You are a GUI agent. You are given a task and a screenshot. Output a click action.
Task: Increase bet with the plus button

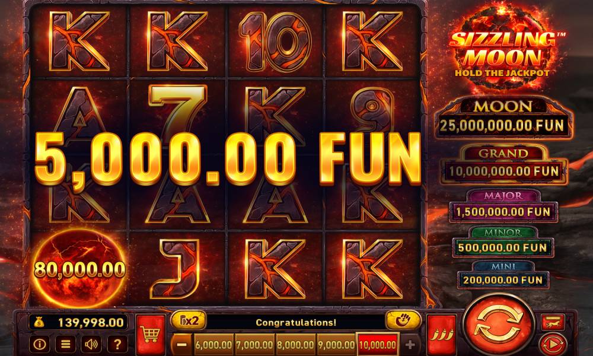(x=410, y=345)
